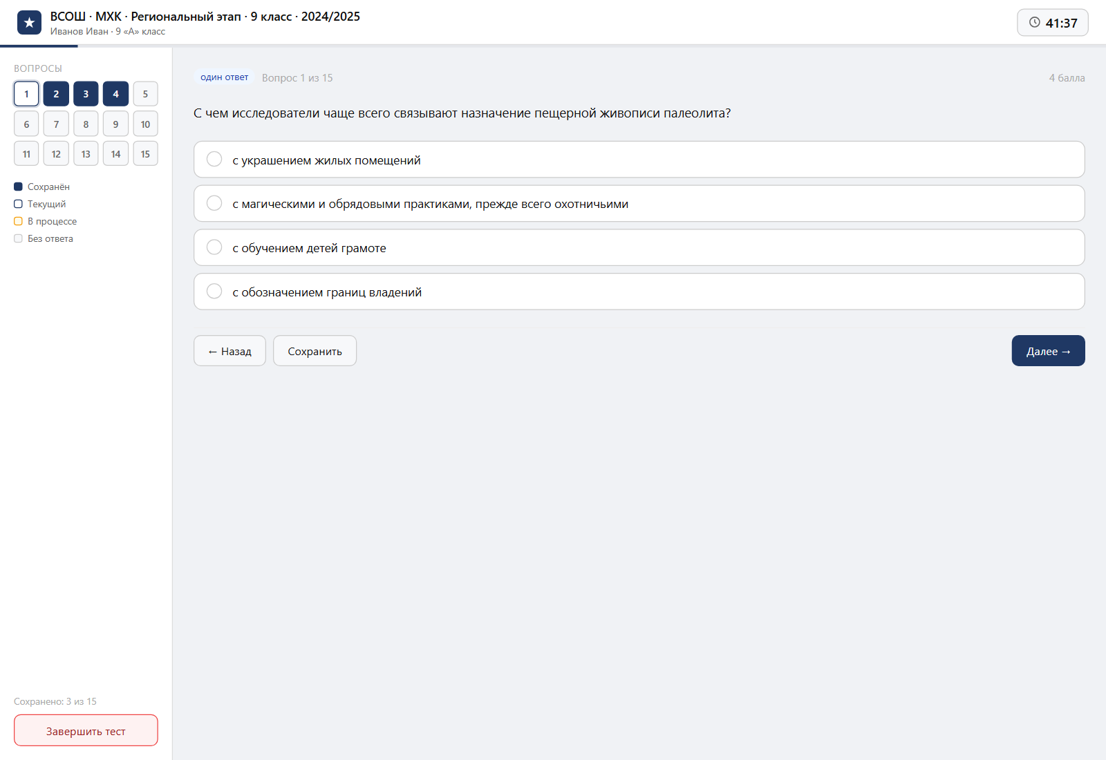The width and height of the screenshot is (1106, 760).
Task: Select answer 'с украшением жилых помещений'
Action: pyautogui.click(x=639, y=160)
